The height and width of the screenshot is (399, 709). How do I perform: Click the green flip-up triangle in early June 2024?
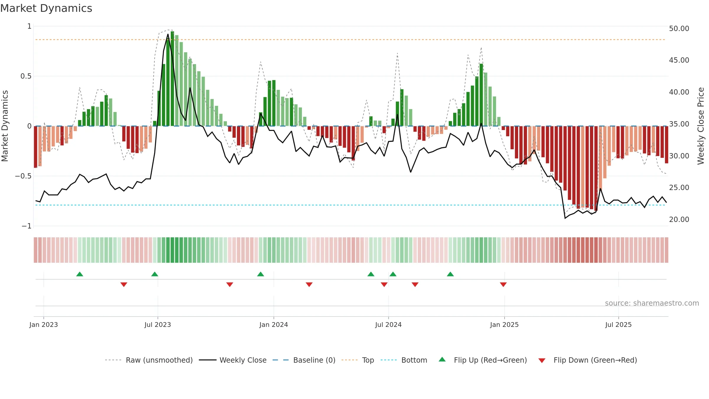coord(371,274)
